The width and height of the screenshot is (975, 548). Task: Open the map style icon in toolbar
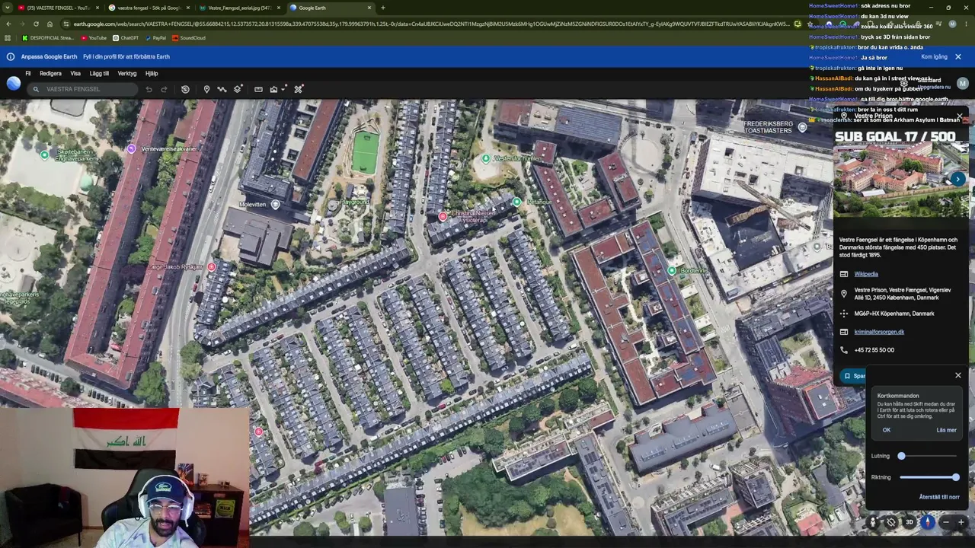[x=273, y=89]
